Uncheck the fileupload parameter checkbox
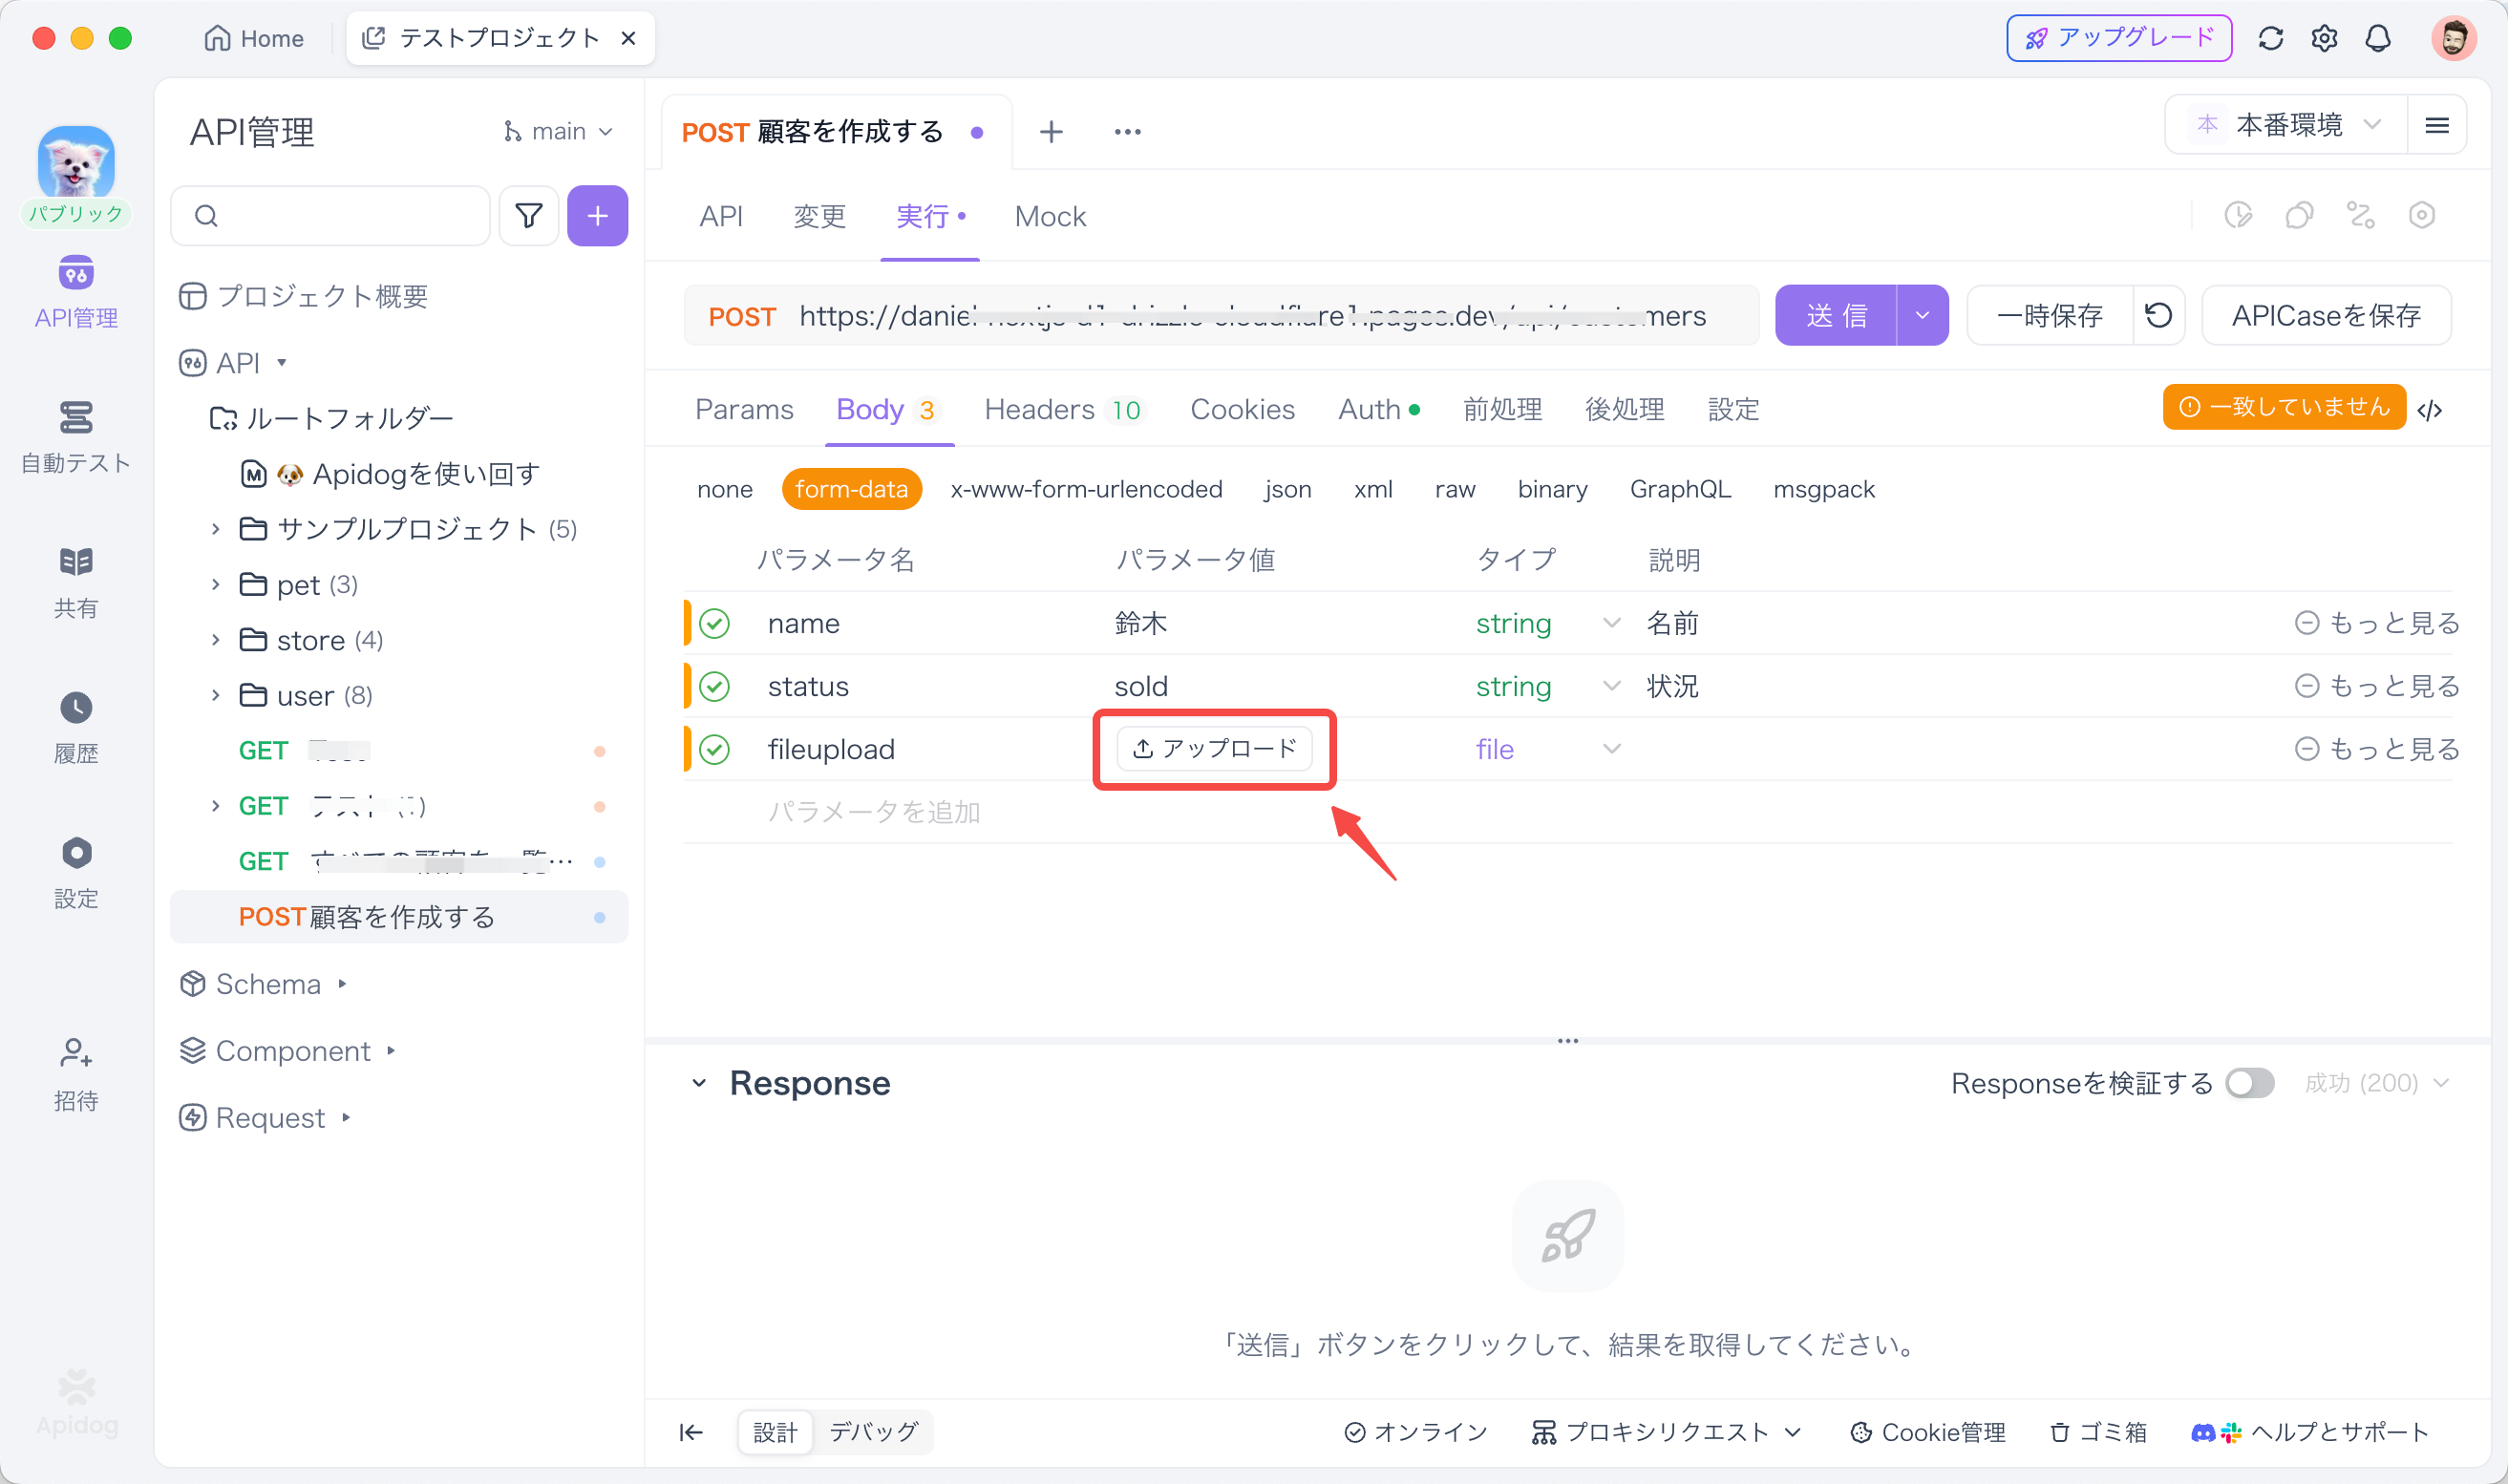The width and height of the screenshot is (2508, 1484). click(714, 749)
